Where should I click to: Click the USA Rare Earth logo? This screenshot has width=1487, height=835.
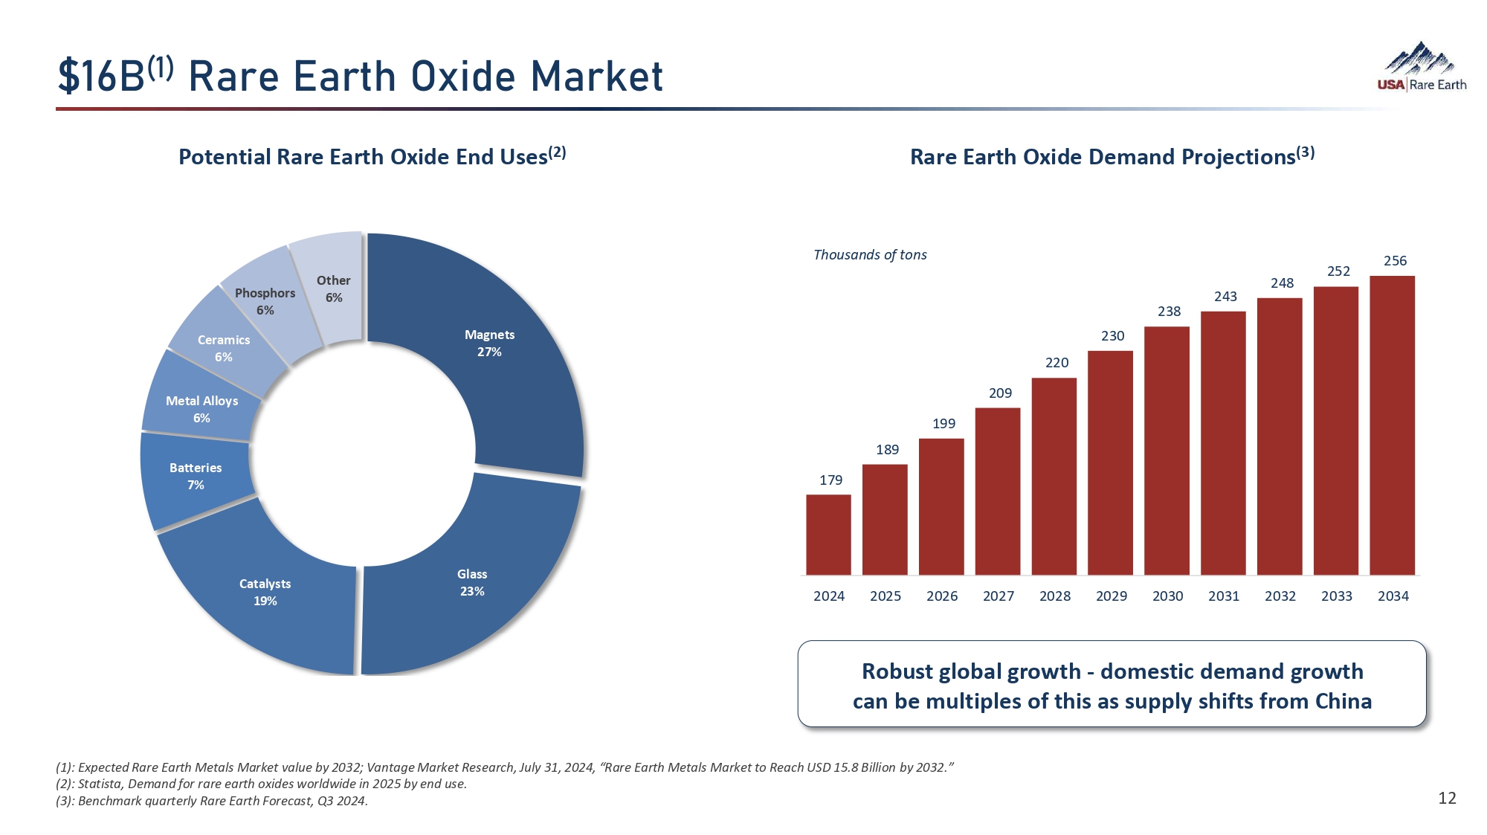pos(1421,68)
